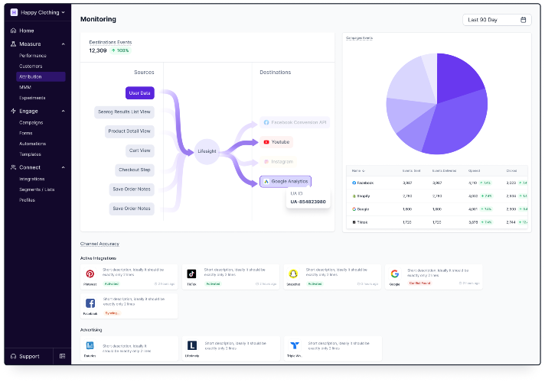The height and width of the screenshot is (382, 545).
Task: Select Checkout Step source node
Action: point(135,170)
